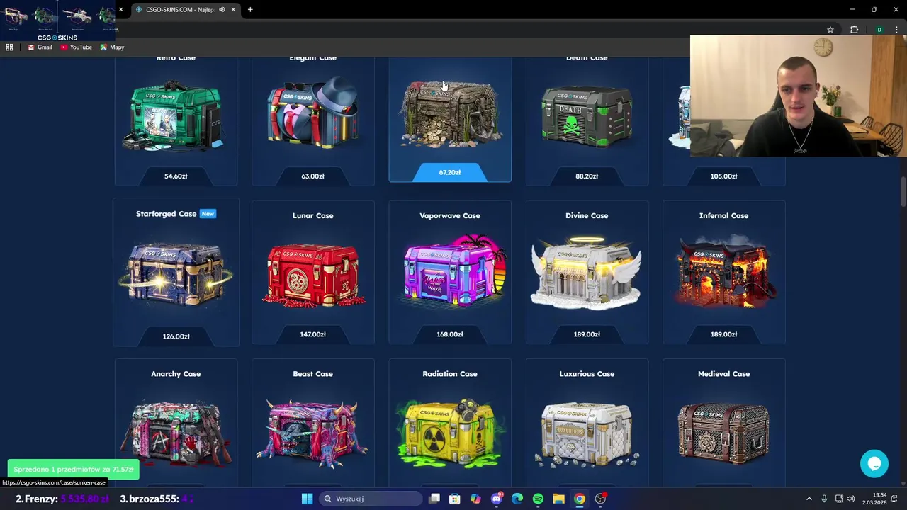907x510 pixels.
Task: Click the 147.00zł price label
Action: 312,334
